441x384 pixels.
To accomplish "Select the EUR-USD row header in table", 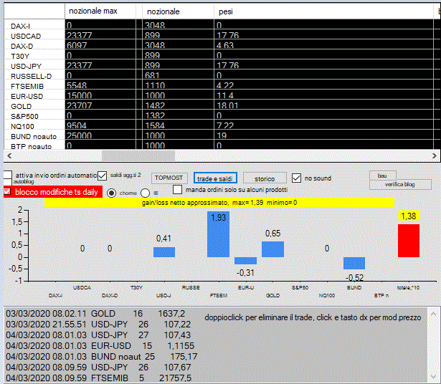I will pyautogui.click(x=34, y=96).
